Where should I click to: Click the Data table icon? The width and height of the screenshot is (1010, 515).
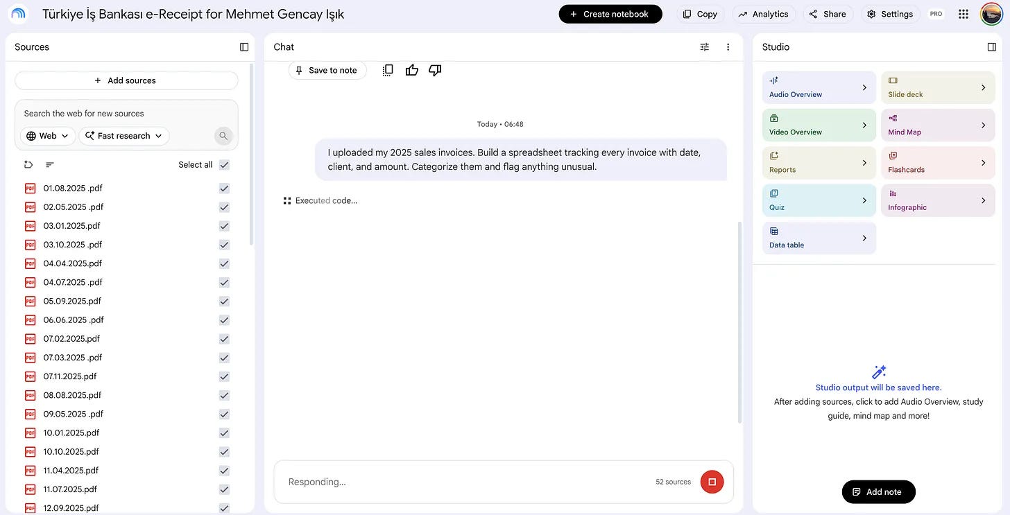pos(774,232)
